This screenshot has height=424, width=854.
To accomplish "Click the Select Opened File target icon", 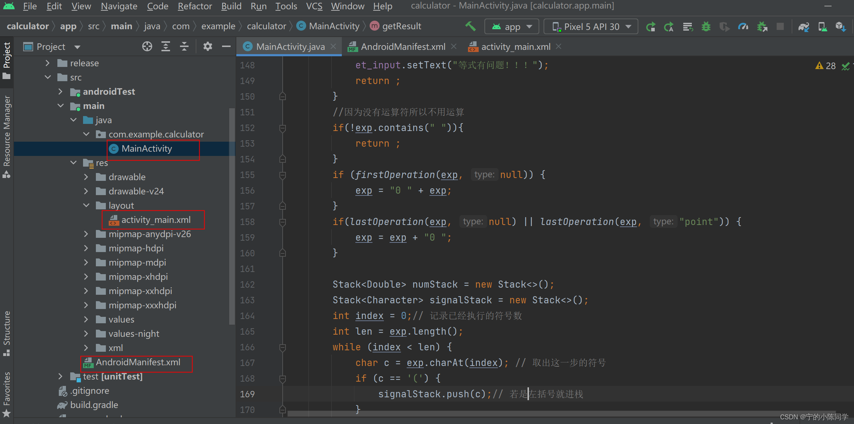I will point(147,47).
